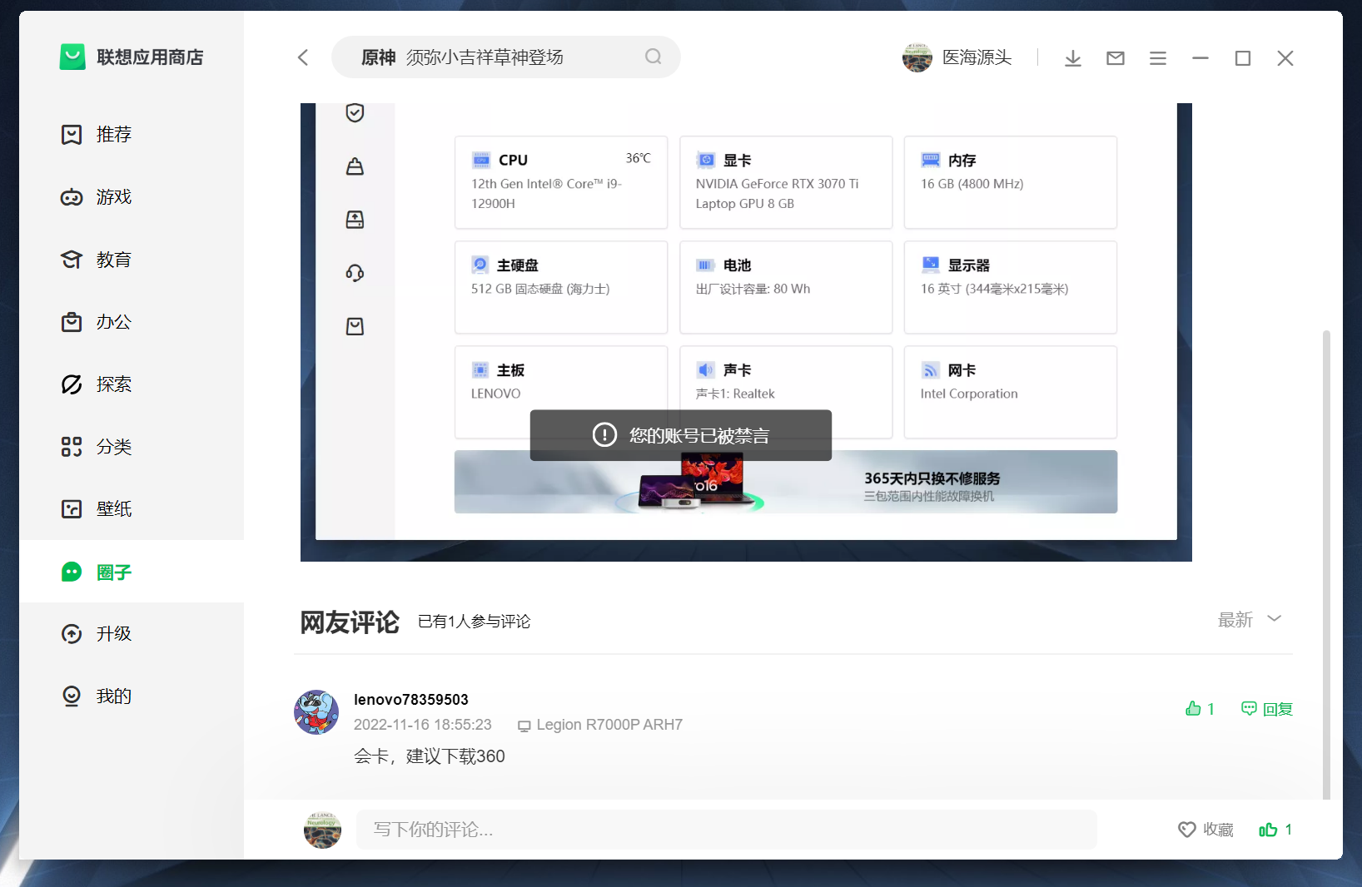Viewport: 1362px width, 887px height.
Task: Click the 我的 smiley face icon
Action: click(72, 696)
